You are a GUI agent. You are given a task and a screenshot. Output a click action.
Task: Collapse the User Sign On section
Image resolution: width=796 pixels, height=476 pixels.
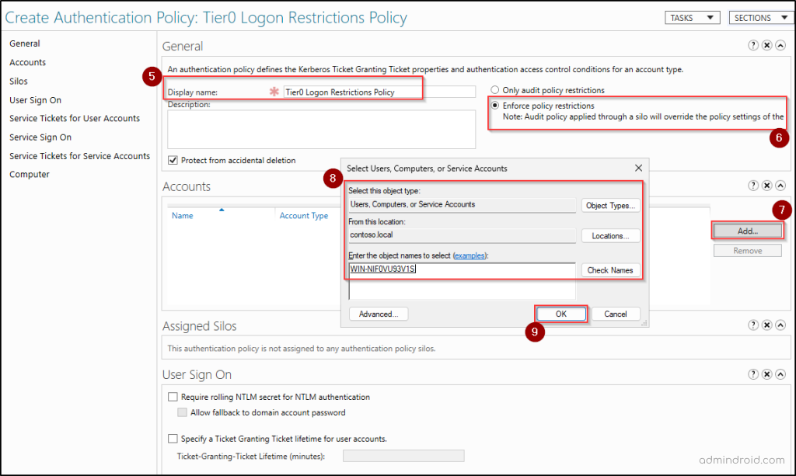(x=782, y=374)
